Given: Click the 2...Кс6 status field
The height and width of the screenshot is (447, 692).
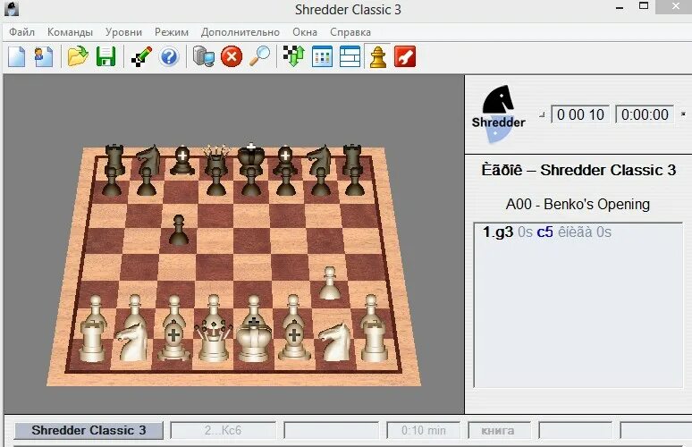Looking at the screenshot, I should pos(223,430).
